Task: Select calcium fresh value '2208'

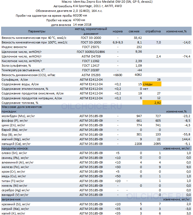Action: pyautogui.click(x=138, y=144)
